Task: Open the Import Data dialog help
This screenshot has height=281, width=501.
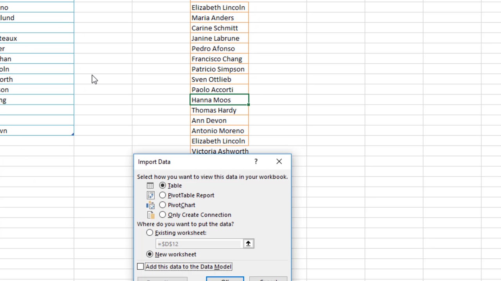Action: [x=256, y=161]
